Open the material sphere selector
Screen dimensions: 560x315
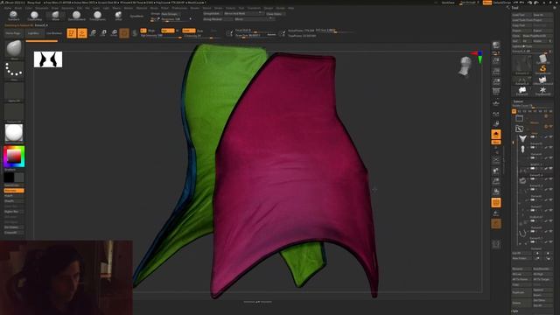[x=14, y=133]
